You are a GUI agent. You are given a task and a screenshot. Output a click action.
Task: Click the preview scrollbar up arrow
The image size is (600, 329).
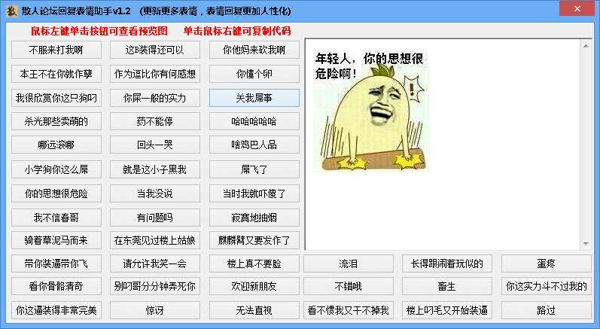pyautogui.click(x=586, y=47)
